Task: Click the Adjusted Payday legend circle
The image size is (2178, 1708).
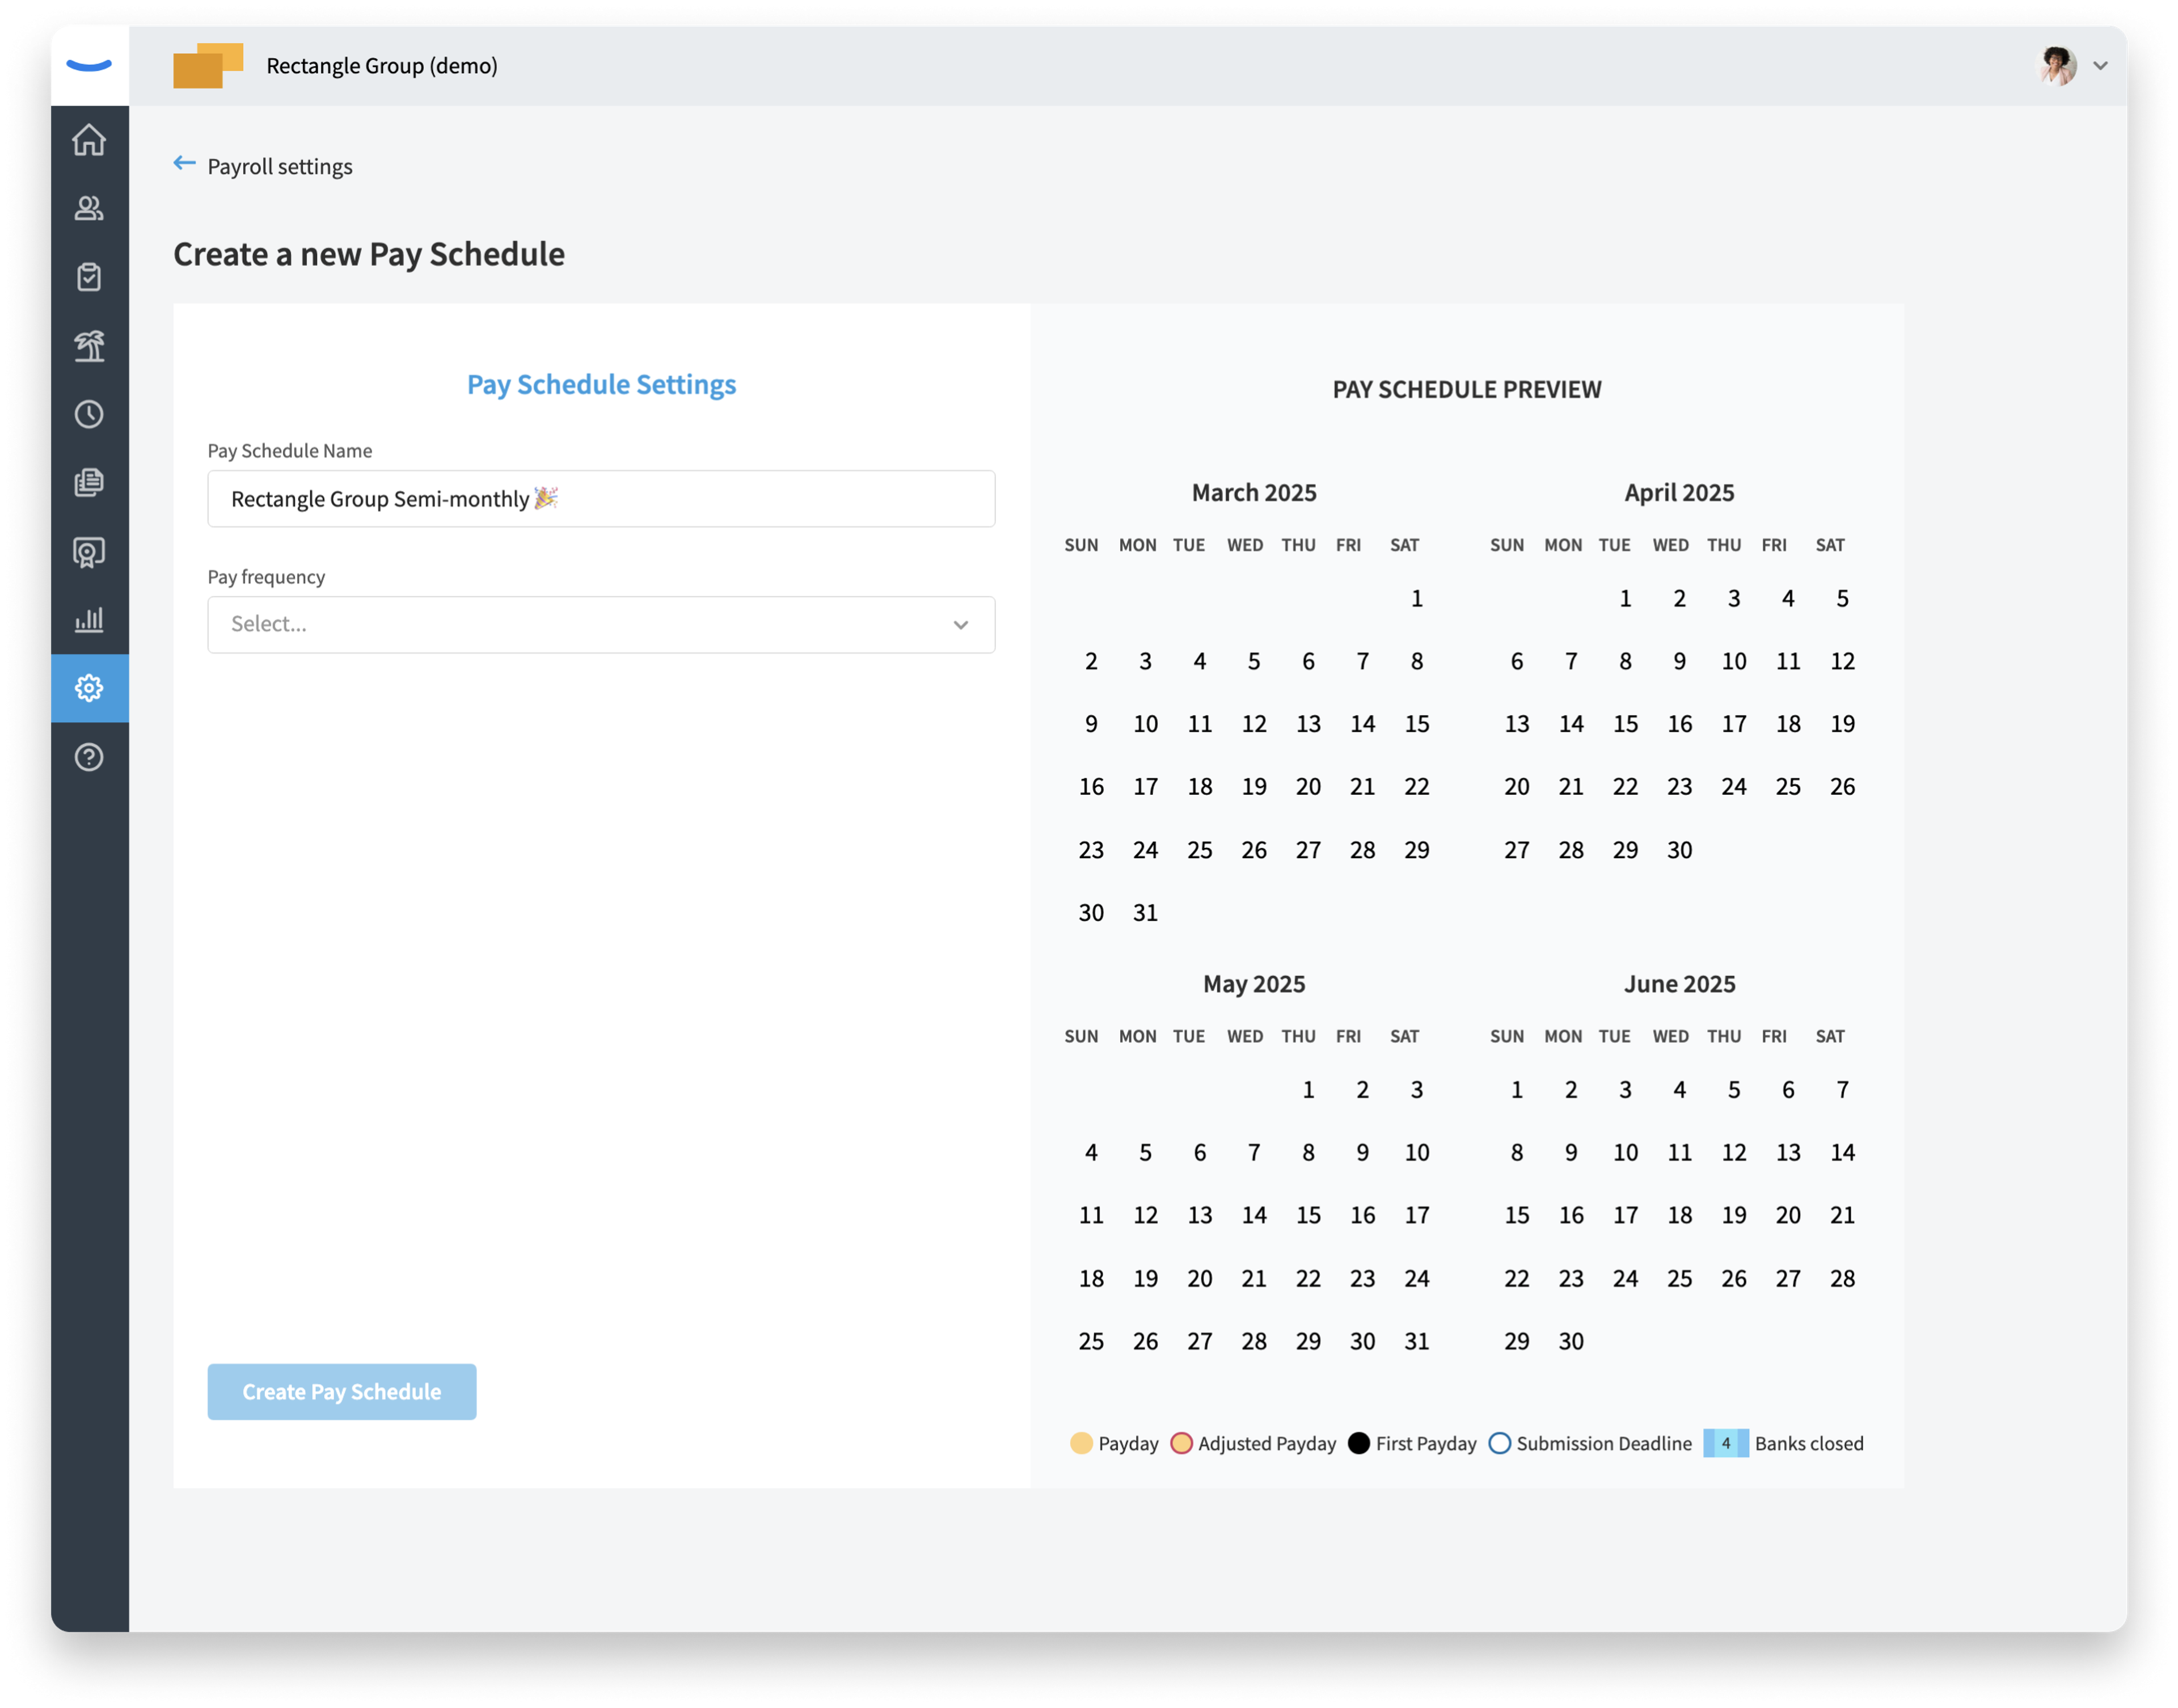Action: pos(1181,1443)
